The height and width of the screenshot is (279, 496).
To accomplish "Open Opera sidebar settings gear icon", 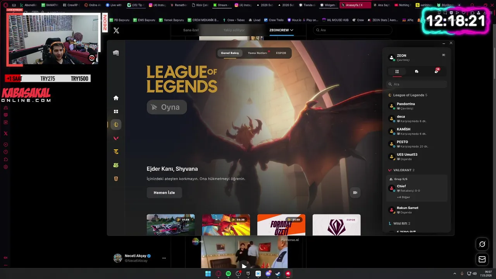I will (x=5, y=167).
